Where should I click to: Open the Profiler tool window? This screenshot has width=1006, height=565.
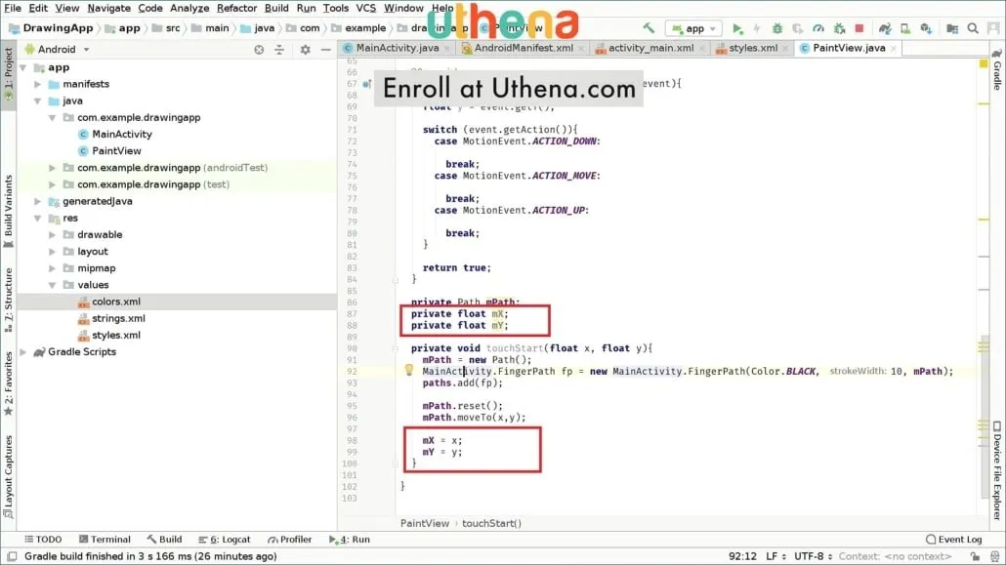pyautogui.click(x=289, y=540)
